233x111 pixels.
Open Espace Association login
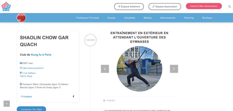(165, 7)
